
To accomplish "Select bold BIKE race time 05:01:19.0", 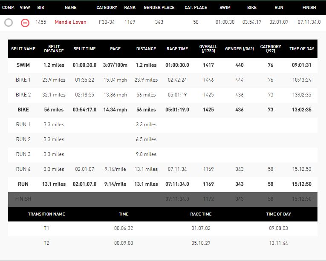I will (x=177, y=110).
